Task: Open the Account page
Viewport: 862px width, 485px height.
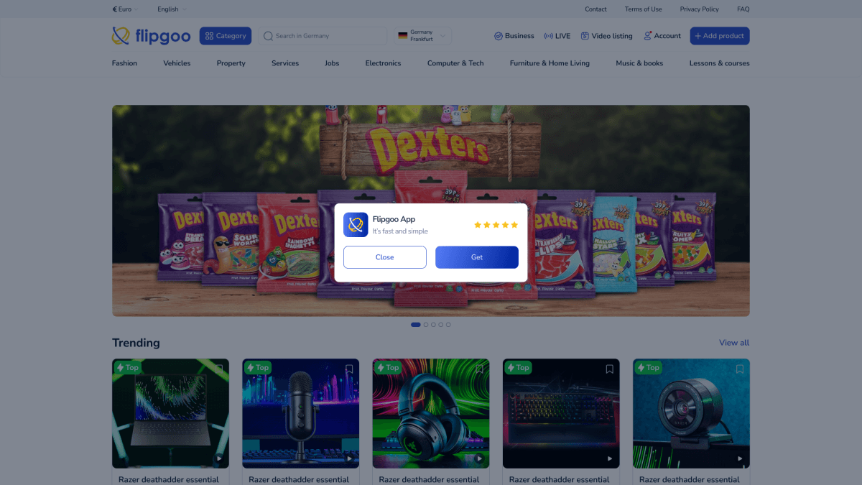Action: tap(662, 36)
